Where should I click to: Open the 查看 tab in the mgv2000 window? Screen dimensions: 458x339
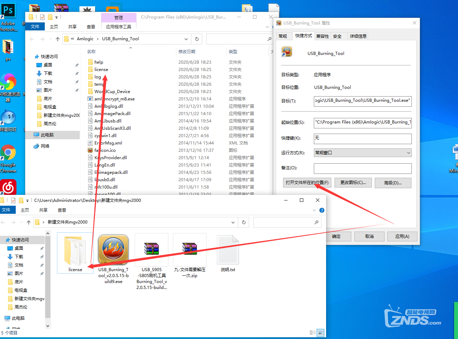[x=62, y=210]
